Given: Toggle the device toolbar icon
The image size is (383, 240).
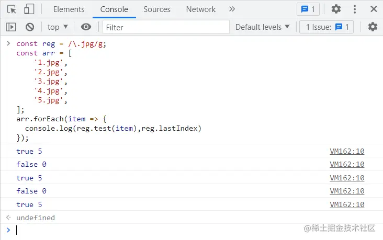Looking at the screenshot, I should (x=29, y=9).
